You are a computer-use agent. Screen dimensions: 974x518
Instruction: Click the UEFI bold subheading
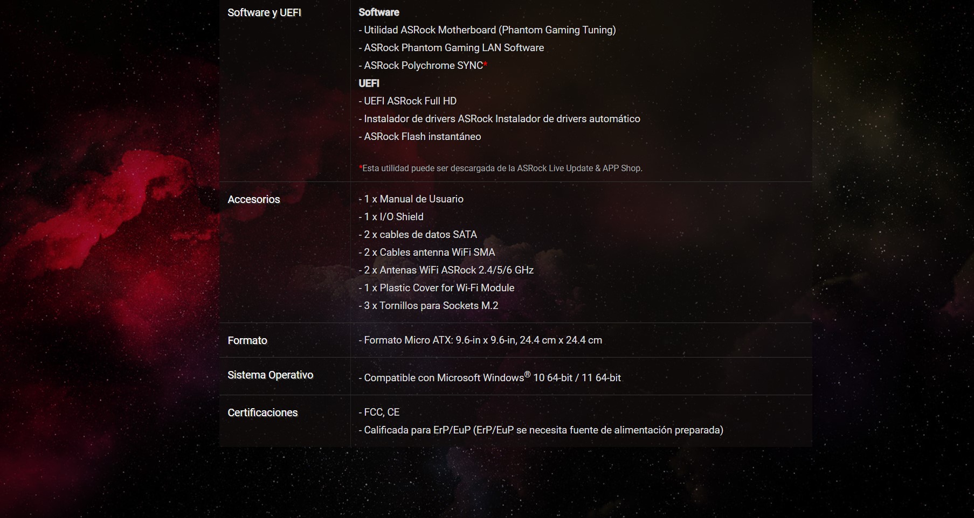coord(369,83)
